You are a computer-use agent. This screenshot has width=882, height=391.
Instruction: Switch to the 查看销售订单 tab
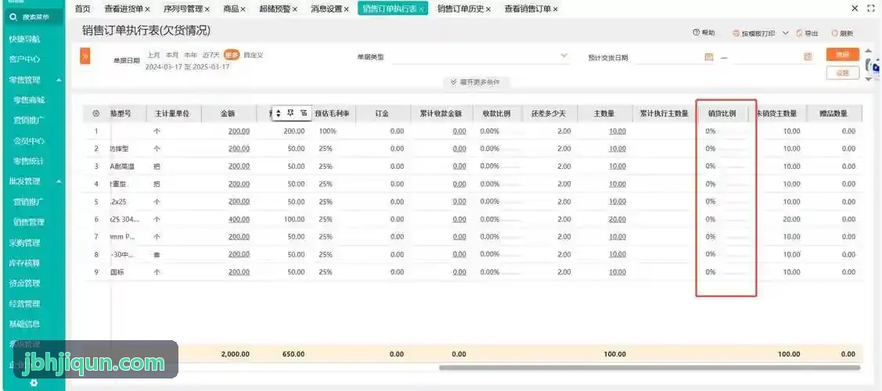tap(527, 9)
